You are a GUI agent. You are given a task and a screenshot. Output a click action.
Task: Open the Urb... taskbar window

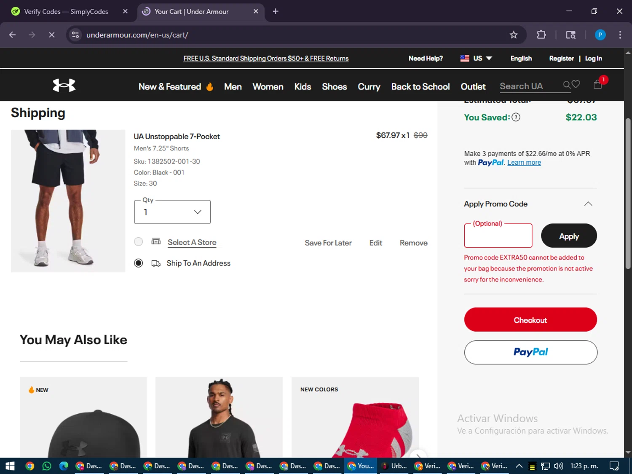394,466
